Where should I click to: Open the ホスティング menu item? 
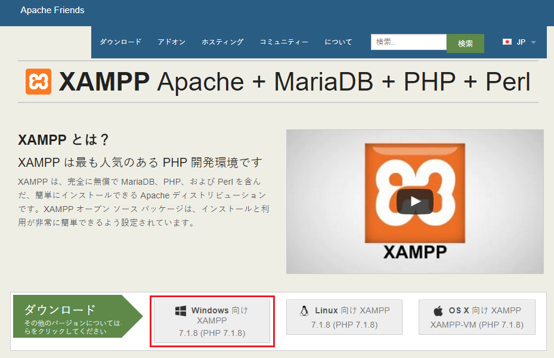coord(222,42)
